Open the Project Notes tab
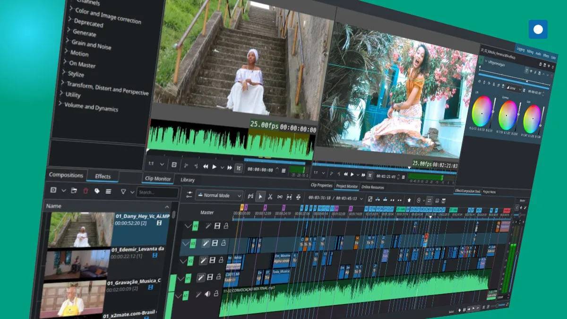 coord(490,191)
